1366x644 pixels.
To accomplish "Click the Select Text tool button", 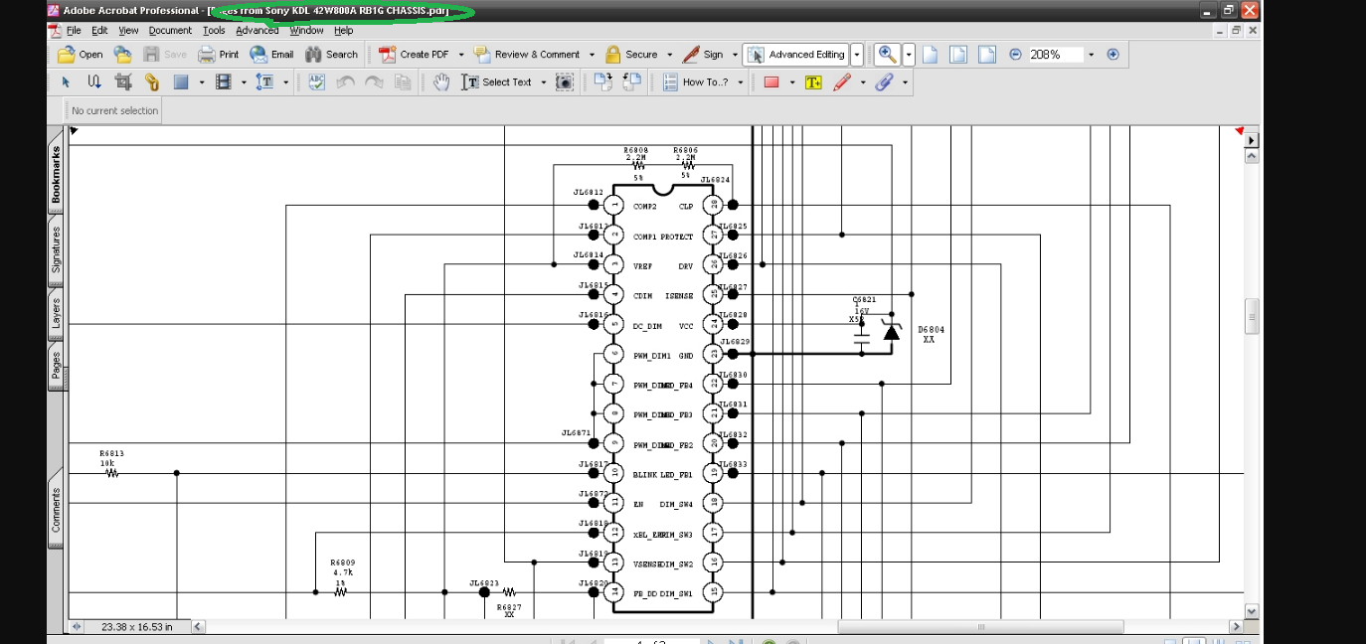I will point(497,82).
